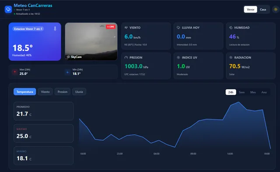Click the 04:00 chart axis label
Screen dimensions: 280x172
[x=157, y=154]
